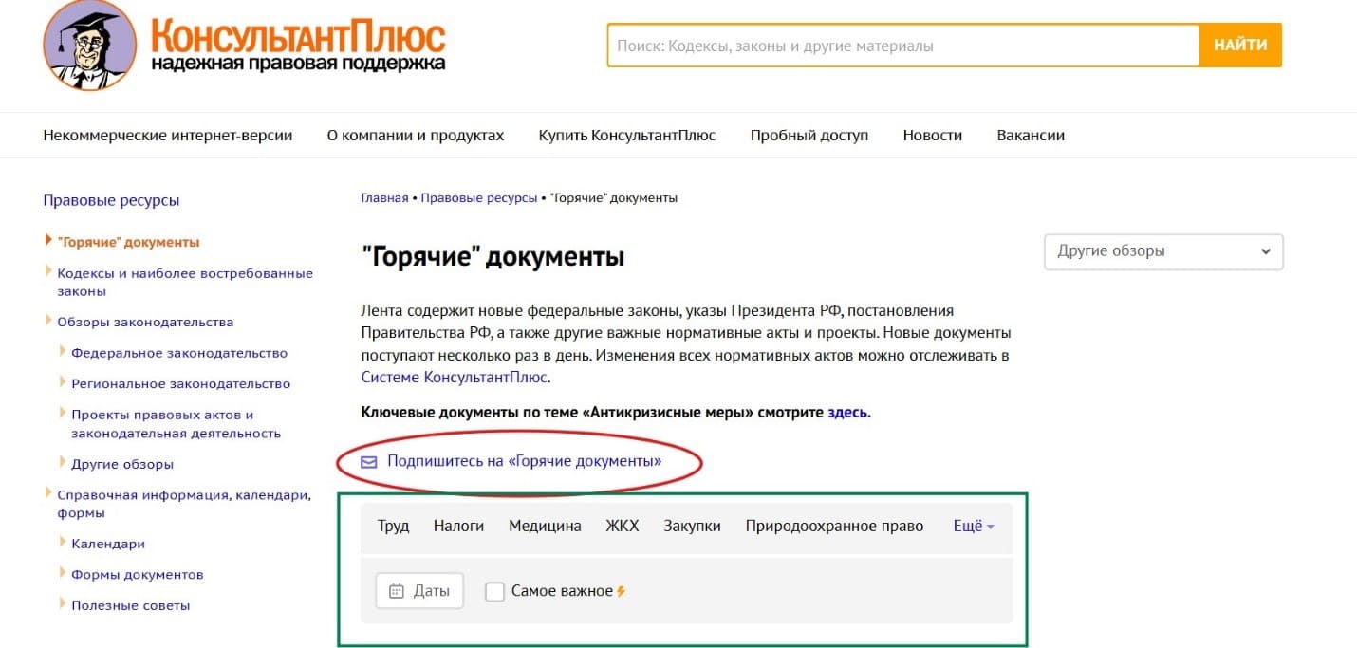Screen dimensions: 1357x648
Task: Enable the Самое важное checkbox
Action: [494, 591]
